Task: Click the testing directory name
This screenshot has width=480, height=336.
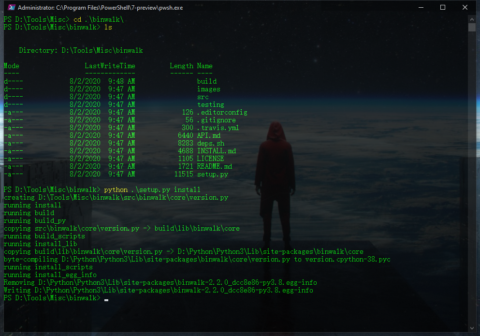Action: (210, 104)
